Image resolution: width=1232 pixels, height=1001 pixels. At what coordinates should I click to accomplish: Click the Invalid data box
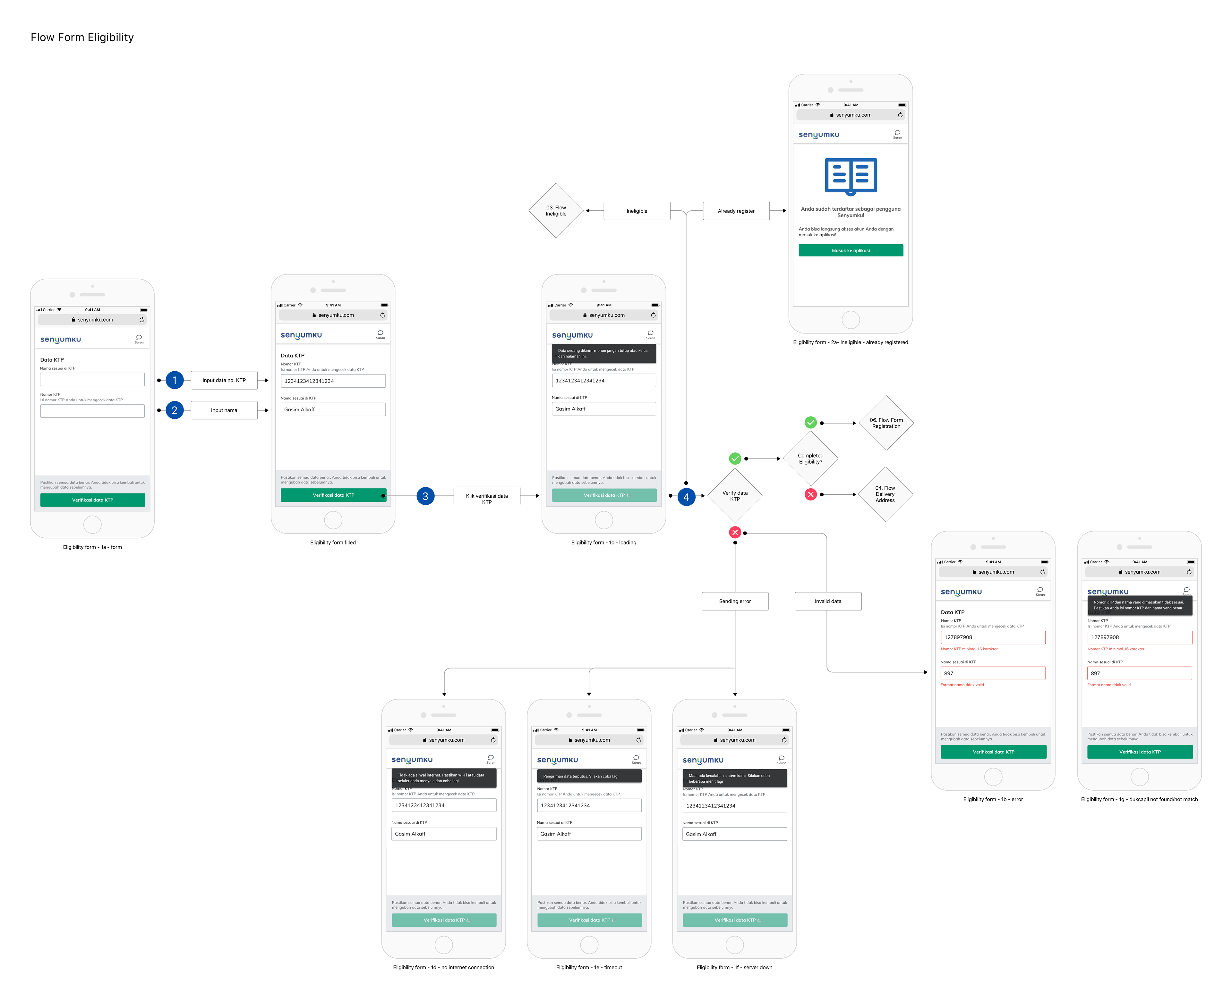coord(827,601)
